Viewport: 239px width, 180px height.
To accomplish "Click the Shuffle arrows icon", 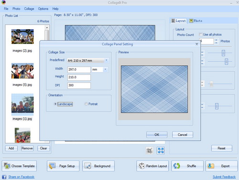I will (177, 166).
